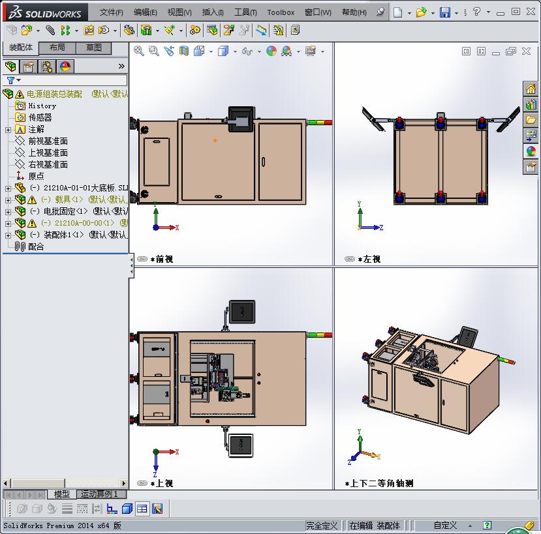Click the Hide/Show Items glasses icon
The height and width of the screenshot is (534, 541).
[247, 51]
